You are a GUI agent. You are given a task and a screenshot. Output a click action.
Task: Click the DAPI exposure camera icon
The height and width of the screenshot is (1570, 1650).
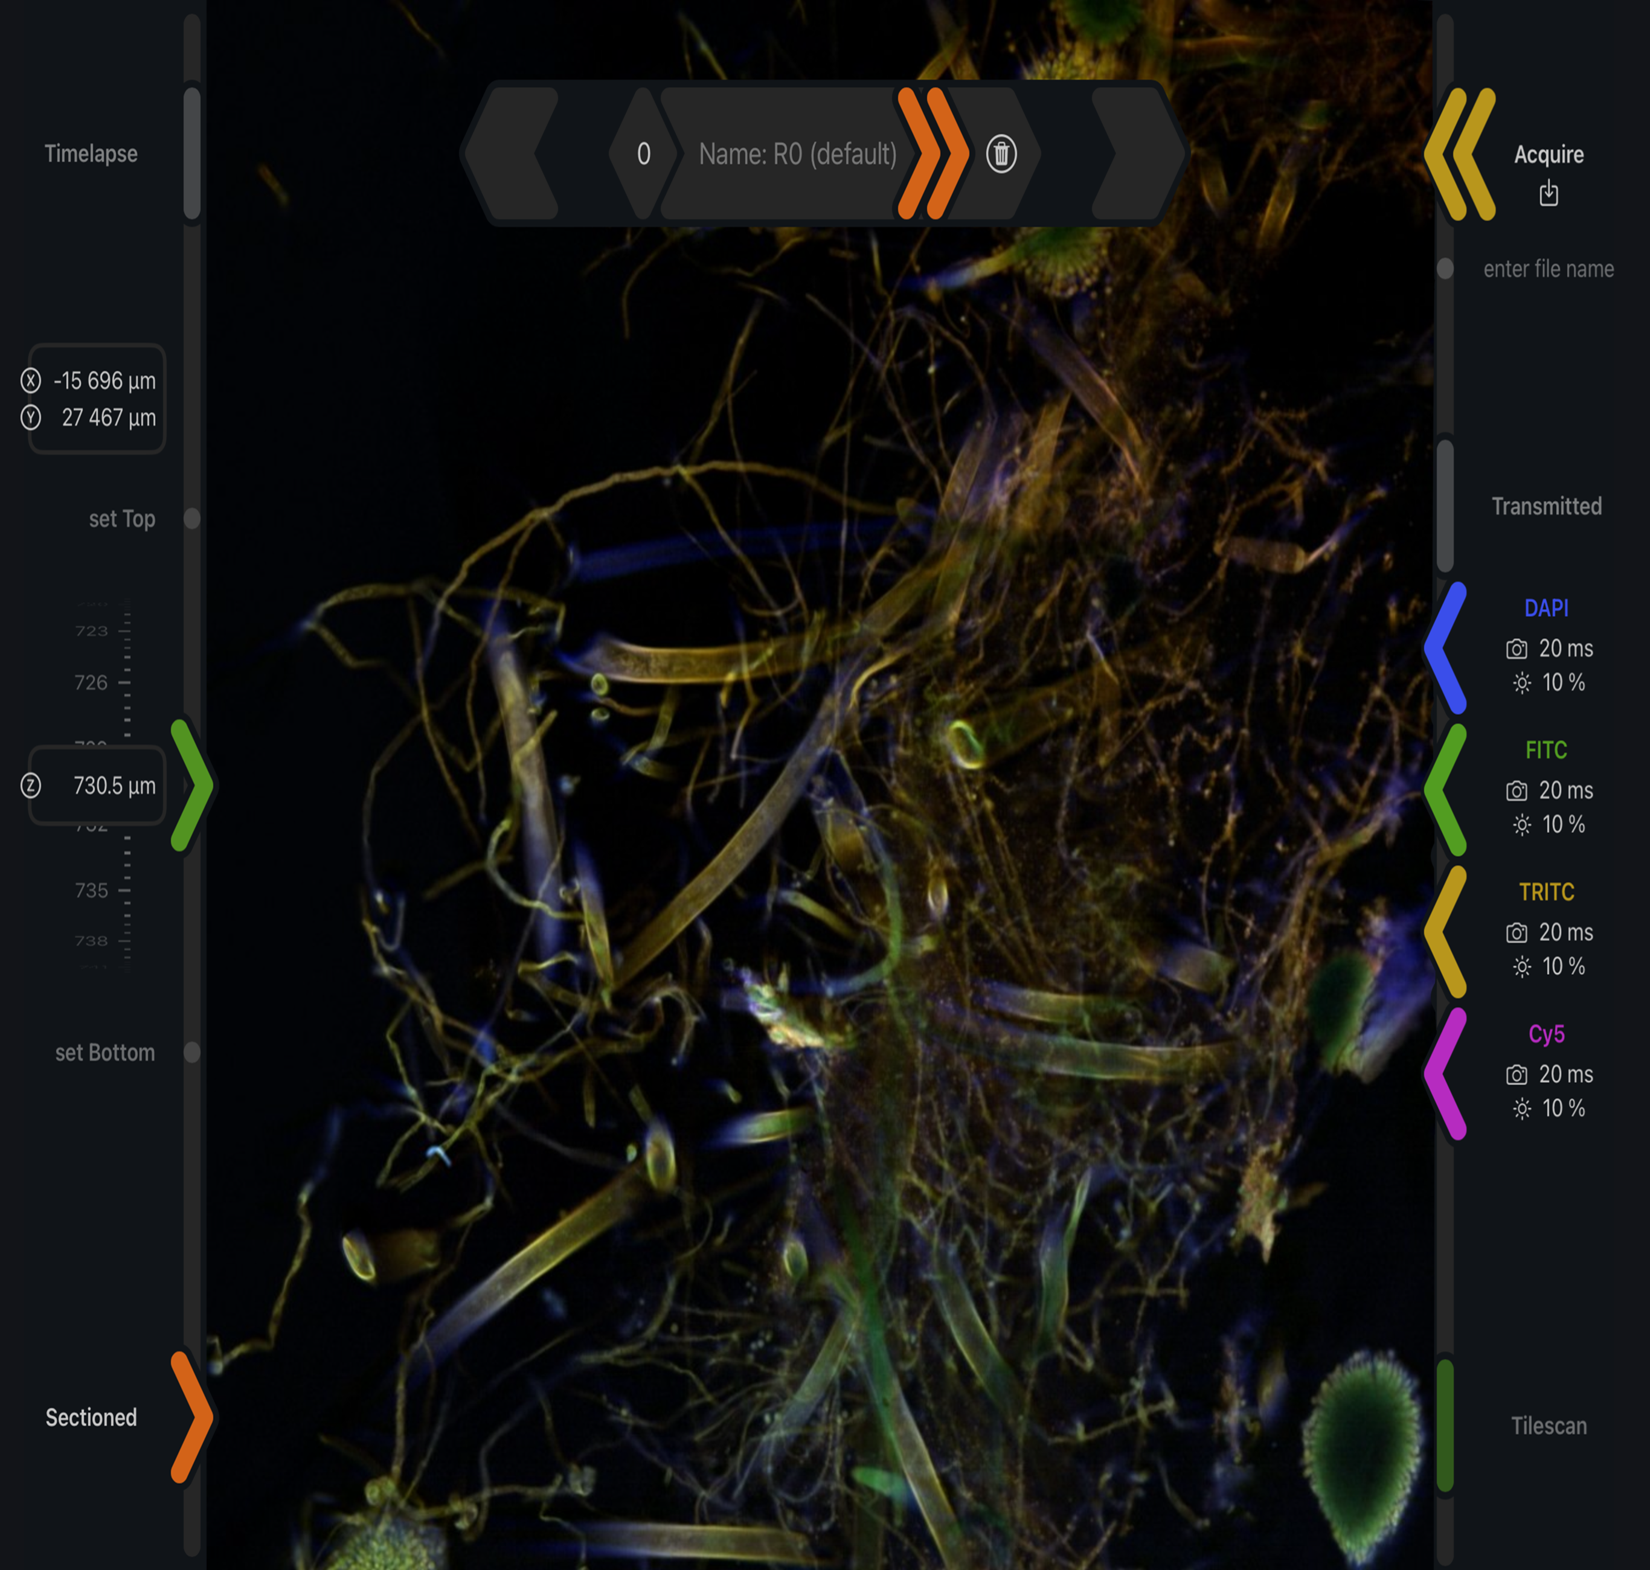click(x=1516, y=649)
